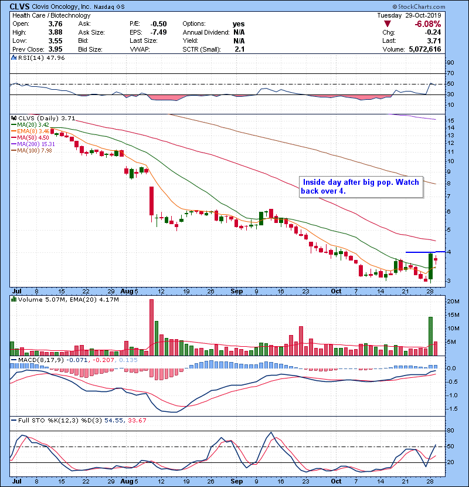Click the largest red volume bar in August
469x487 pixels.
(x=151, y=327)
